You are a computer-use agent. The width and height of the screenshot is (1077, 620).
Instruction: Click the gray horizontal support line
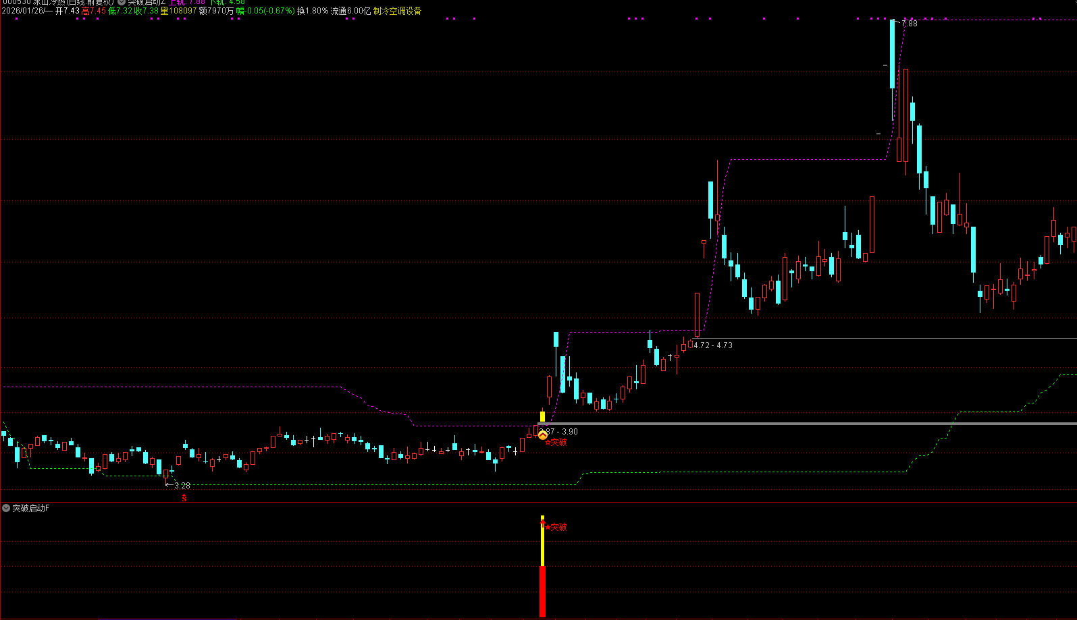pos(807,424)
